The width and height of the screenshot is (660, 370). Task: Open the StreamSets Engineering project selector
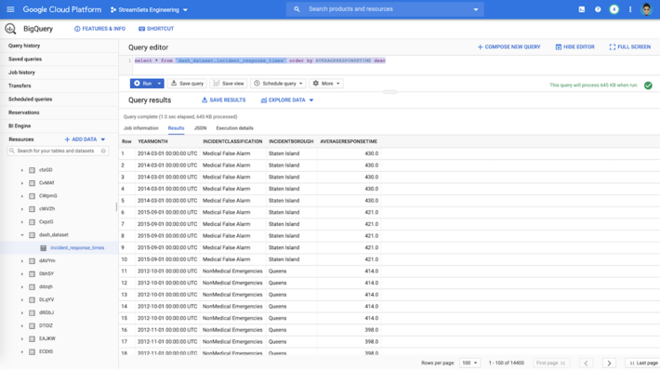pyautogui.click(x=149, y=9)
